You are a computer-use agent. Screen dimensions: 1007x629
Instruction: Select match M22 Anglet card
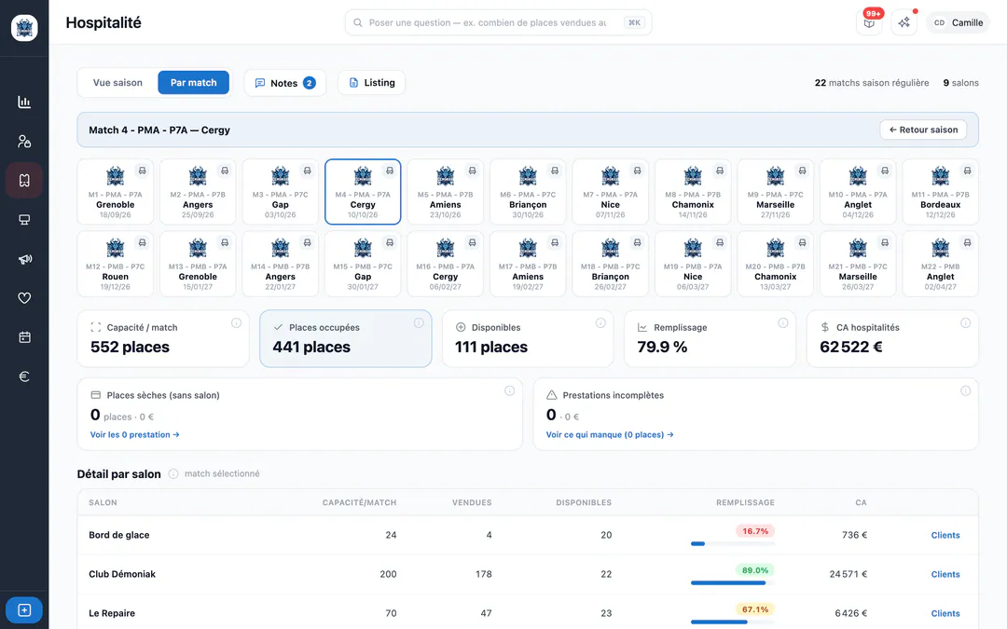[x=940, y=264]
